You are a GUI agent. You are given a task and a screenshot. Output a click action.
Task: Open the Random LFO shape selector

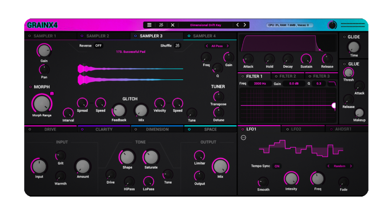coord(340,166)
